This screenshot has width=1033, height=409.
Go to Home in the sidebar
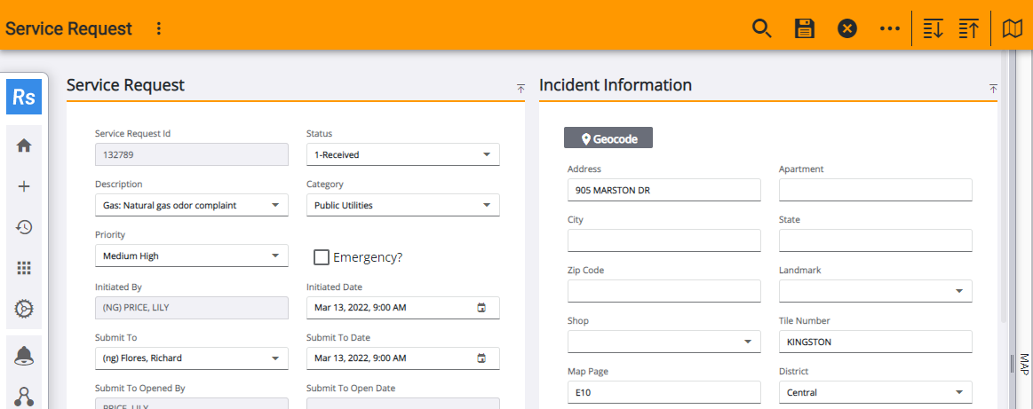tap(24, 146)
